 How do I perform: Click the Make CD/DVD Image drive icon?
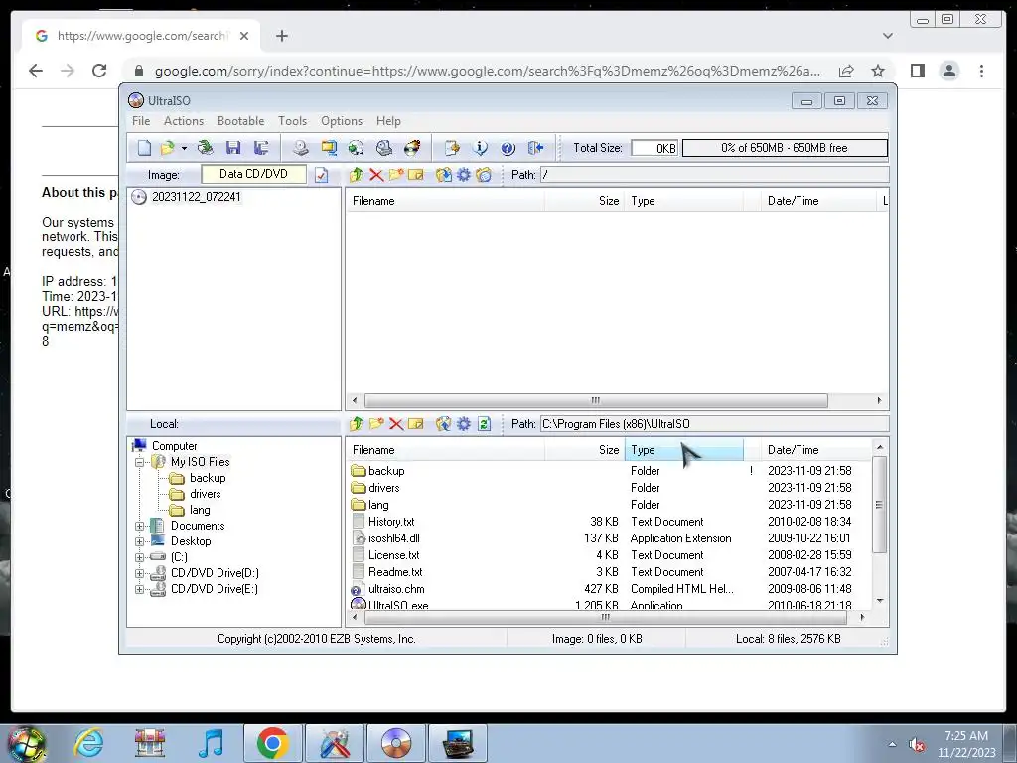pos(300,148)
